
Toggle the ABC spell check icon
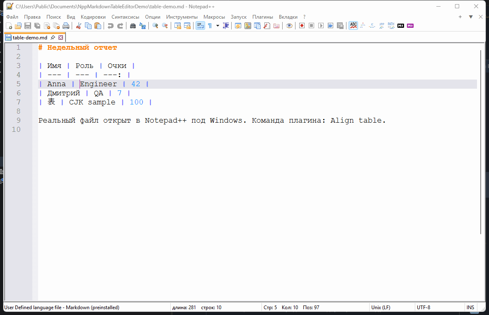coord(353,26)
